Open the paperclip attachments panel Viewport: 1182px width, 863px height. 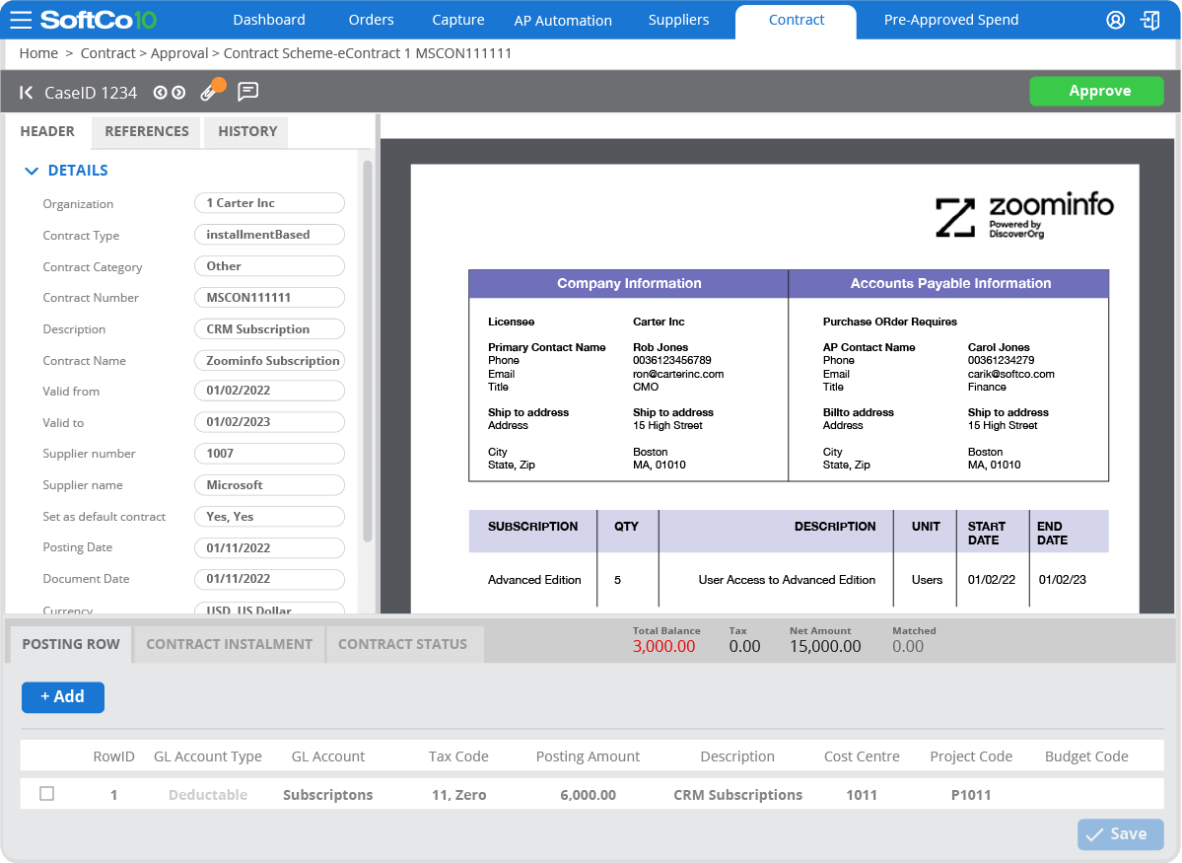(x=210, y=89)
